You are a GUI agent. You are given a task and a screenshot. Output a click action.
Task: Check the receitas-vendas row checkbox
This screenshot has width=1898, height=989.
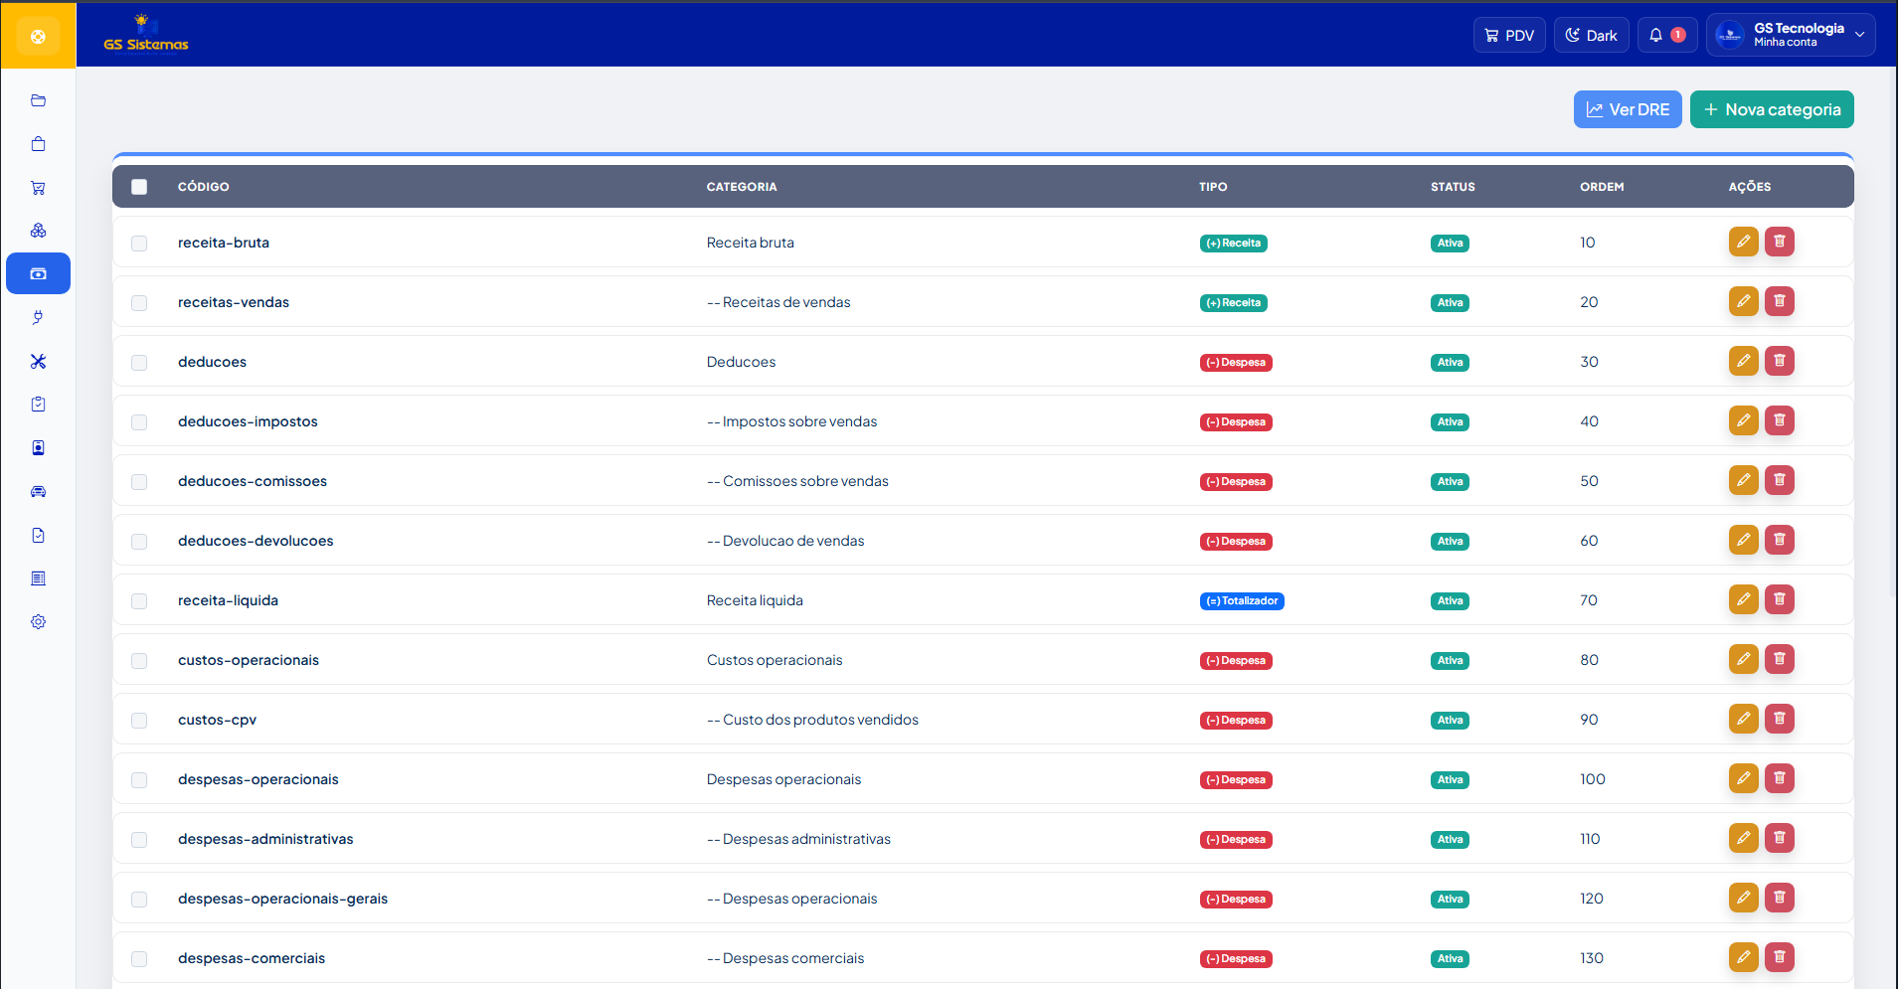[139, 303]
